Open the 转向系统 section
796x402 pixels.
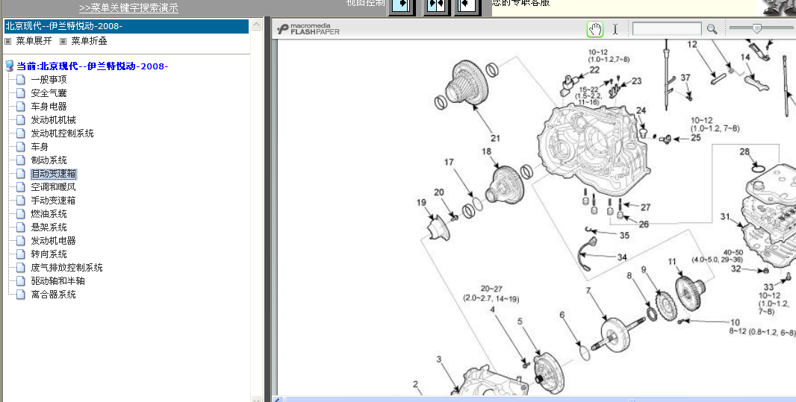(x=49, y=254)
